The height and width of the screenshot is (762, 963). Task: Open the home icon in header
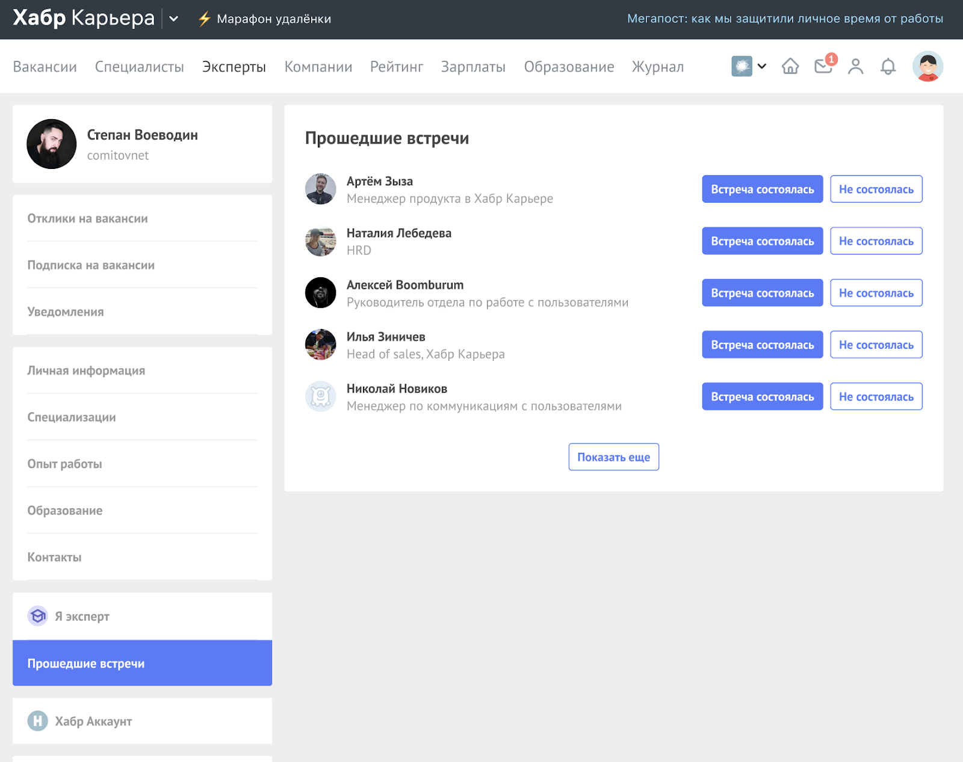click(x=790, y=66)
